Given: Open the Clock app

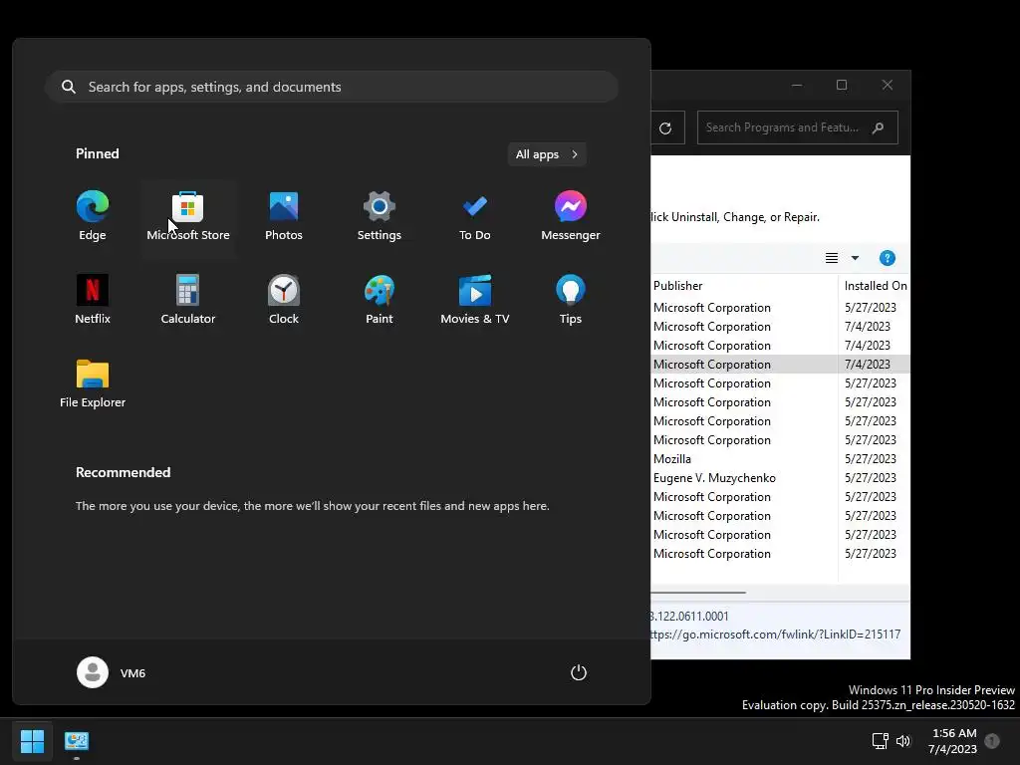Looking at the screenshot, I should coord(284,300).
